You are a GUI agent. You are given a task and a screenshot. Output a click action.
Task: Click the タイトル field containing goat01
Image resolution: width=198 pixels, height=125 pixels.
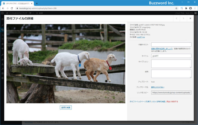click(171, 56)
